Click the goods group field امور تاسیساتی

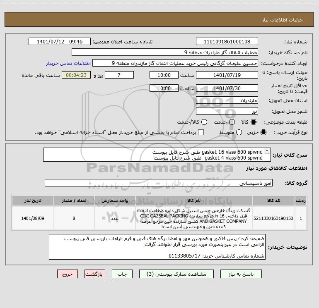[x=159, y=183]
